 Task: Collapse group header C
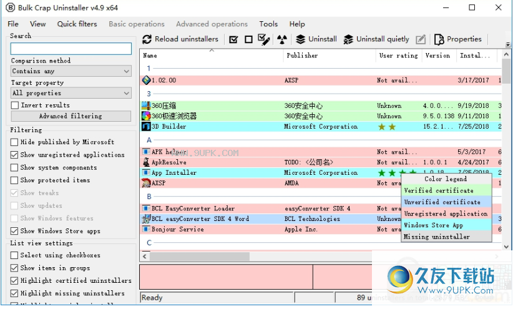point(149,243)
